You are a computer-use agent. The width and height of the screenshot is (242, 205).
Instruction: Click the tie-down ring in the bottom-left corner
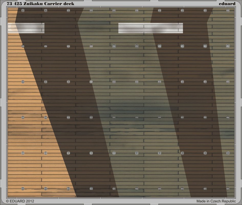coord(23,189)
